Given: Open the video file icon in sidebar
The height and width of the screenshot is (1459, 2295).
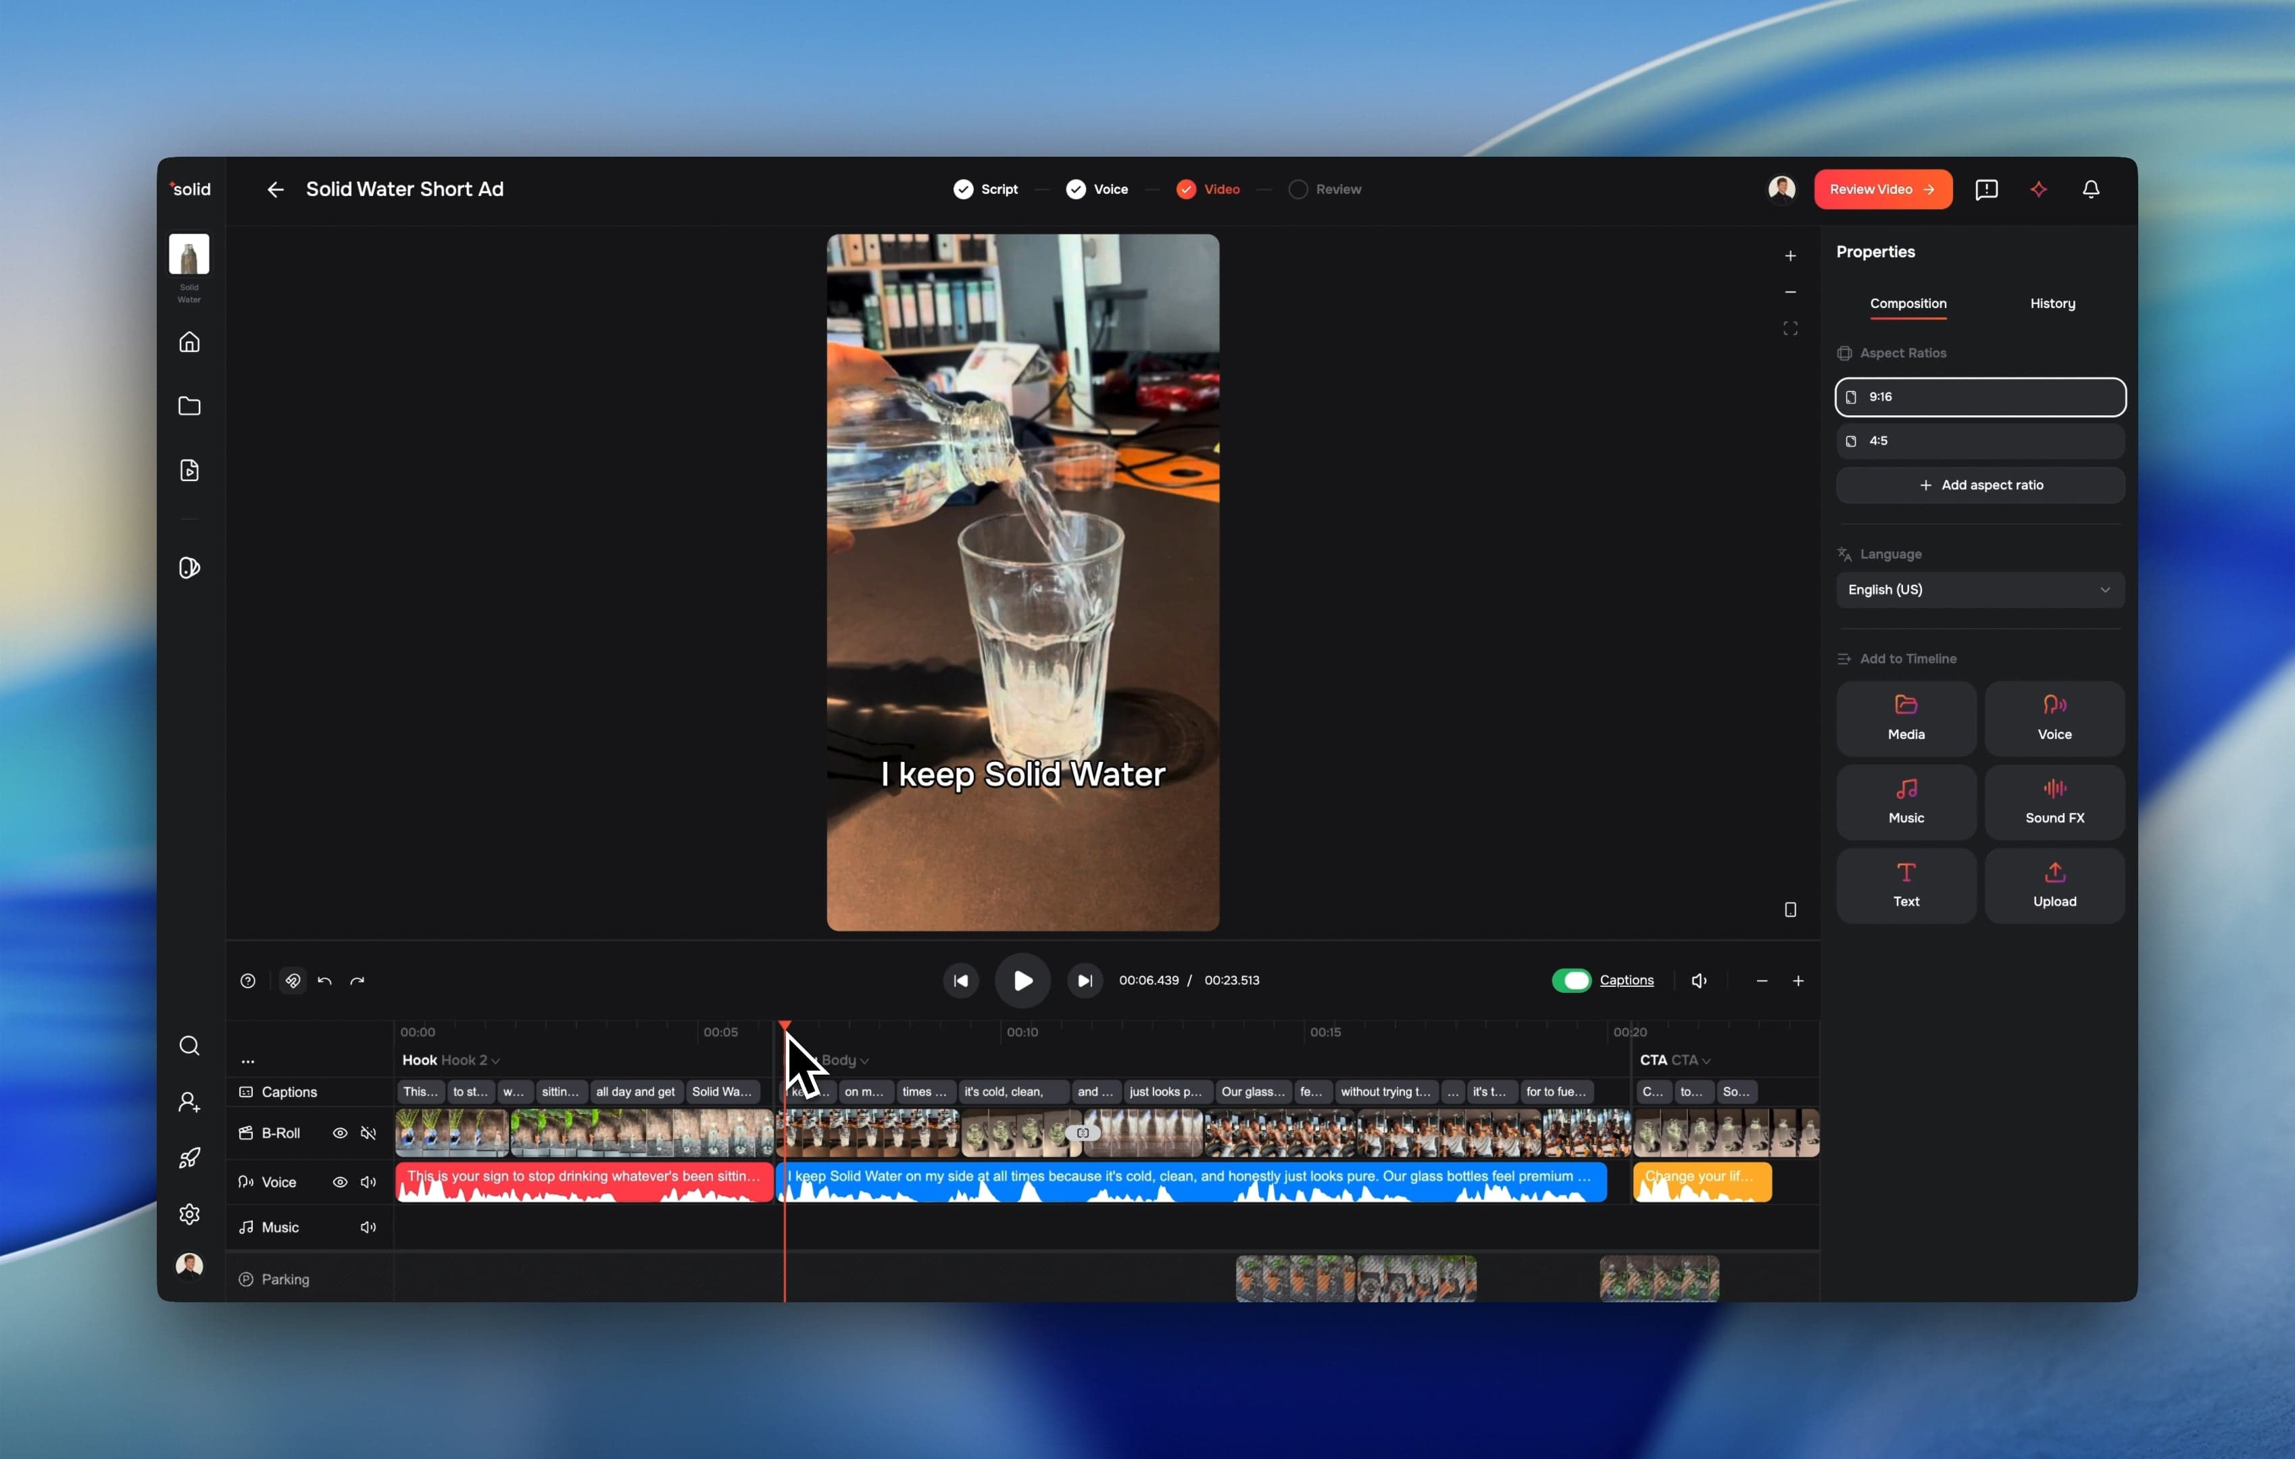Looking at the screenshot, I should pos(190,471).
